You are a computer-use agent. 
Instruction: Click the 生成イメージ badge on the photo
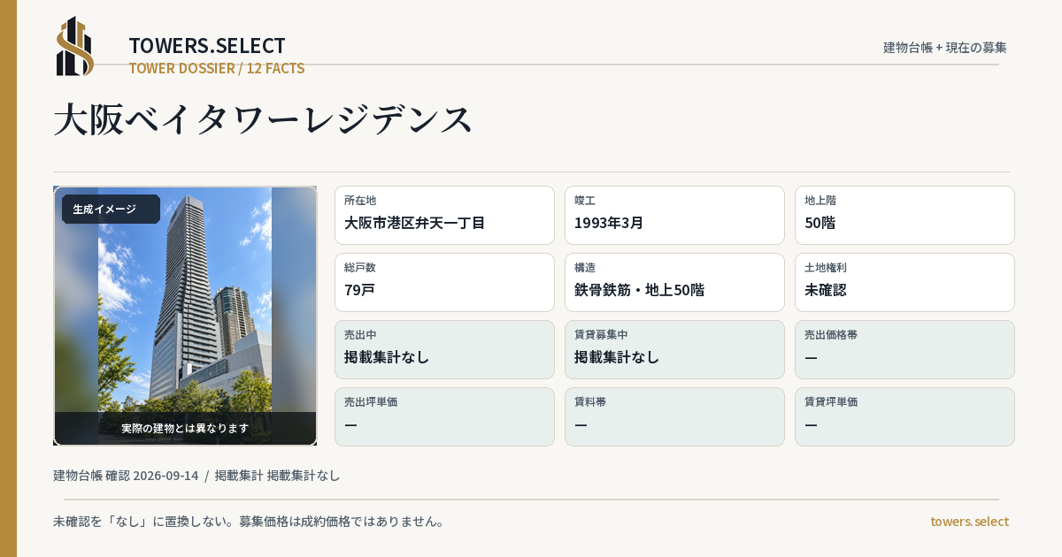pyautogui.click(x=111, y=210)
